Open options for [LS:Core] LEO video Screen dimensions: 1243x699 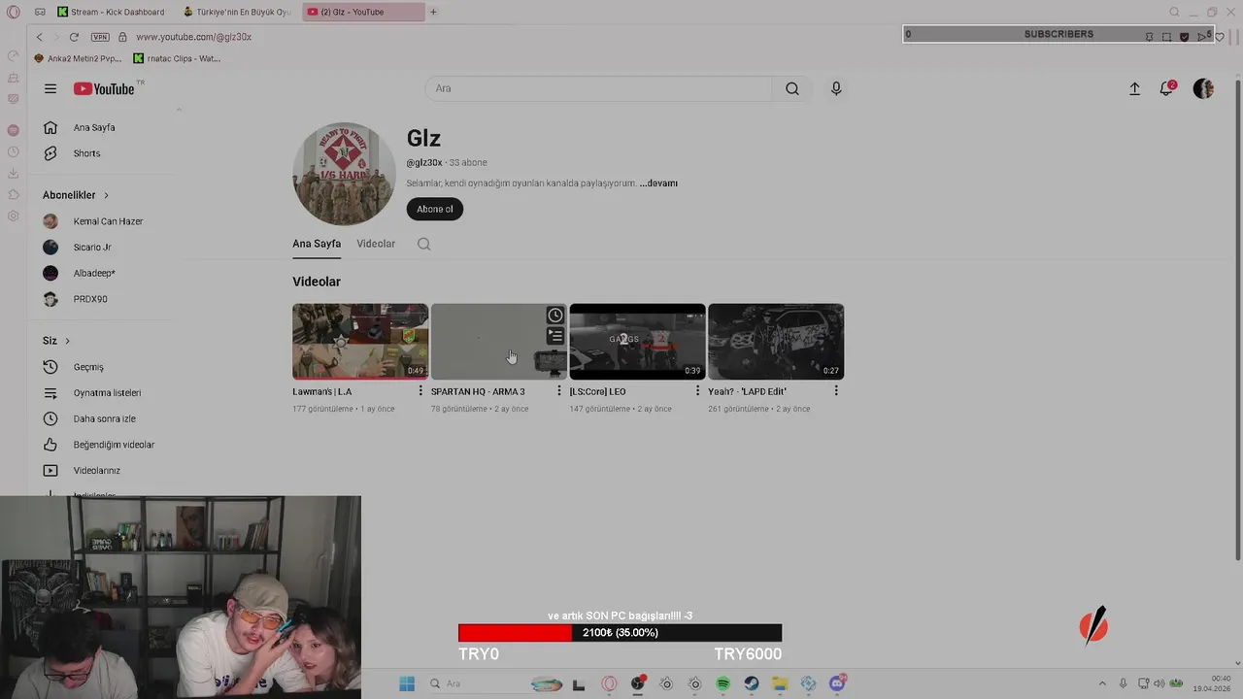(x=697, y=391)
